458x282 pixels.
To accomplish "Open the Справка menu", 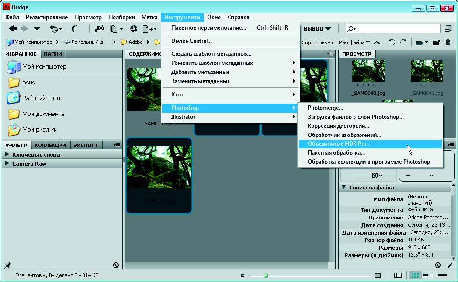I will [x=239, y=17].
